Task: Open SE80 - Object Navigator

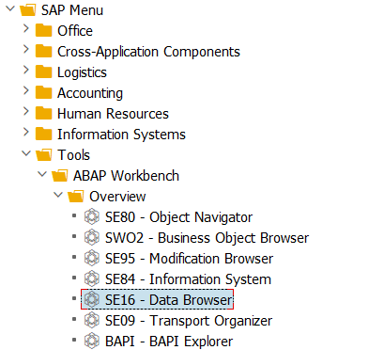Action: [178, 217]
